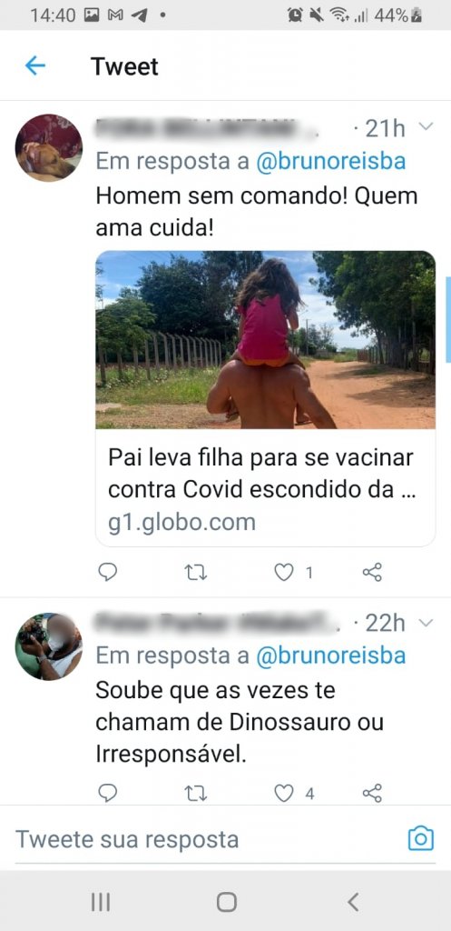This screenshot has width=451, height=931.
Task: Retweet the 'Homem sem comando' tweet
Action: [x=196, y=573]
